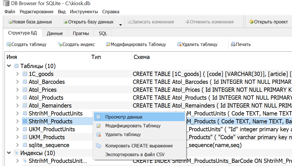This screenshot has width=292, height=166.
Task: Click the Write Changes icon
Action: tap(129, 22)
